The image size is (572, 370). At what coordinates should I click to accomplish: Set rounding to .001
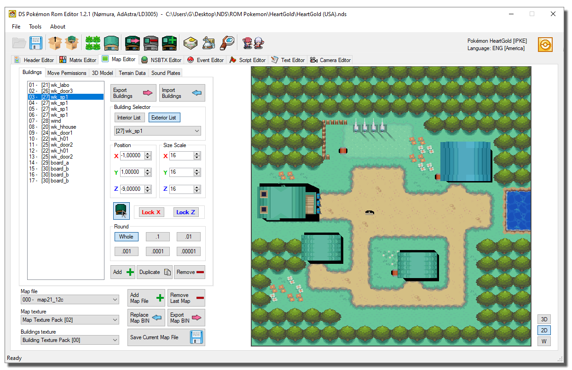(x=126, y=251)
